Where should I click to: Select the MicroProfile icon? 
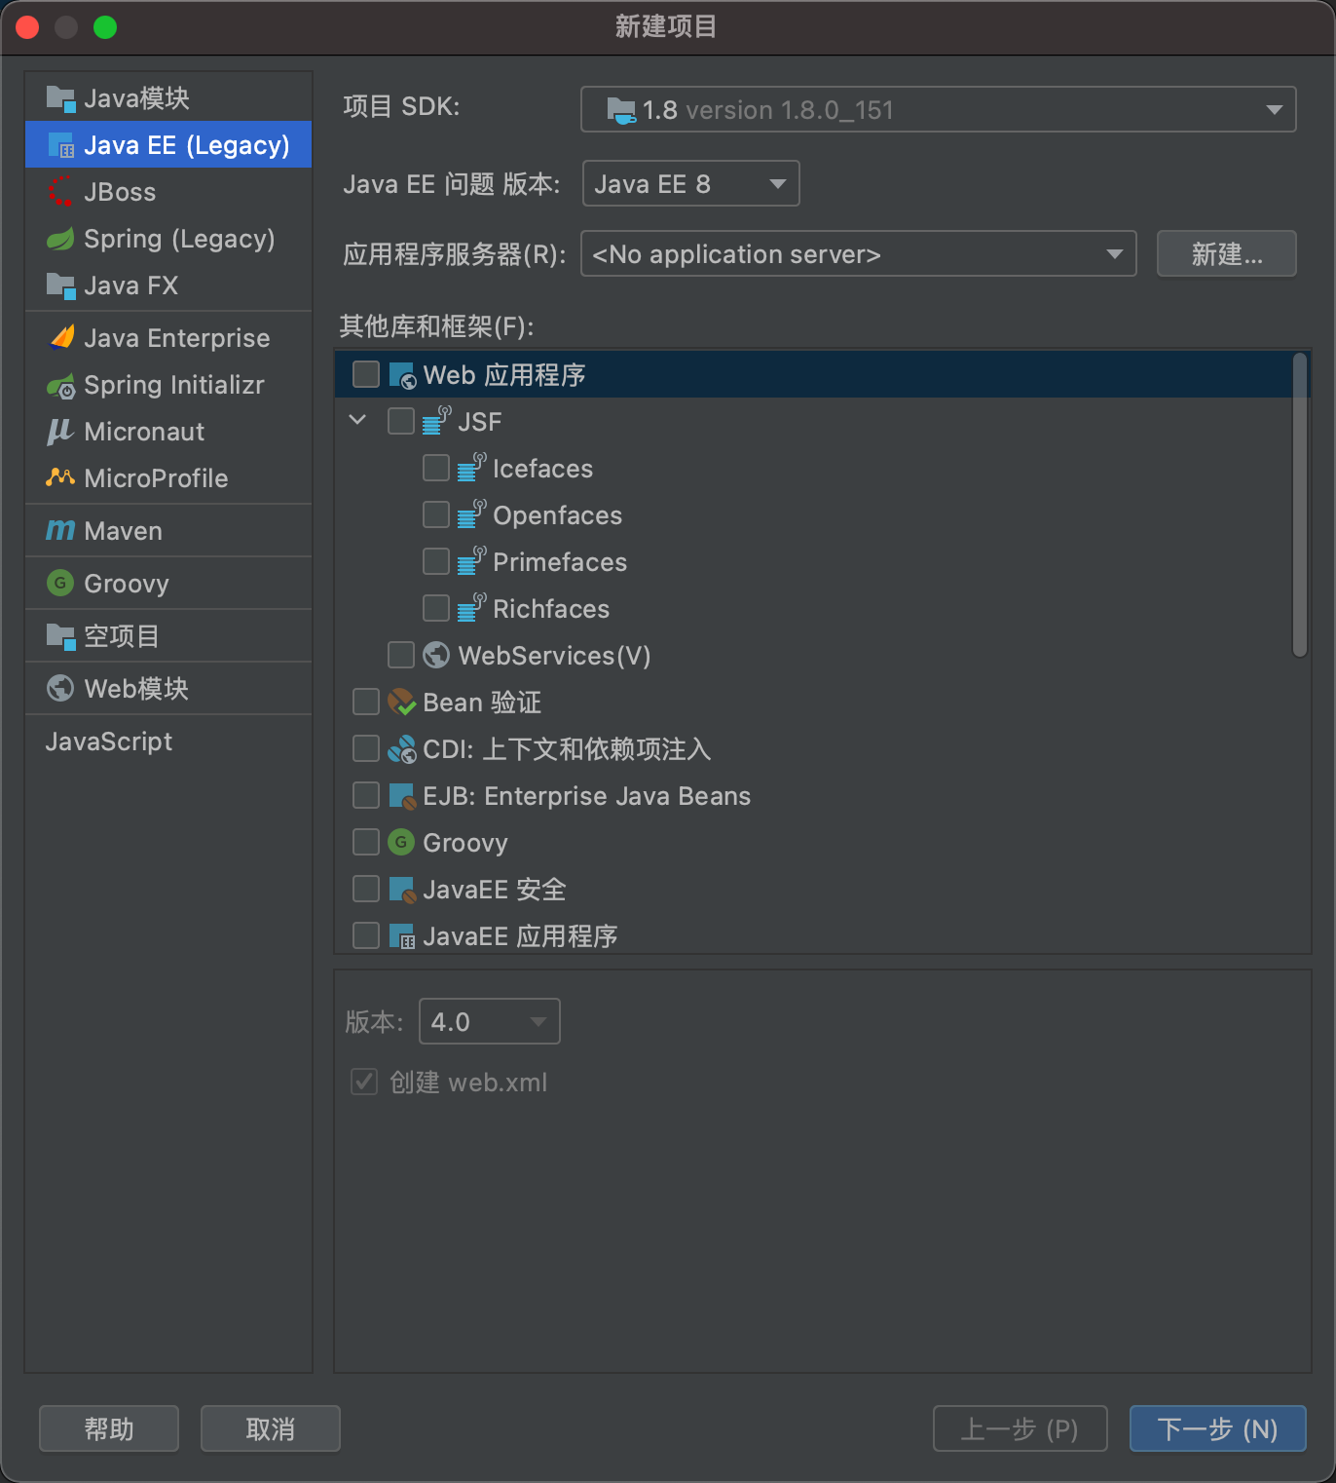(59, 478)
